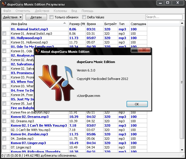Enable the Delta Values checkbox
The height and width of the screenshot is (159, 186).
tap(84, 17)
